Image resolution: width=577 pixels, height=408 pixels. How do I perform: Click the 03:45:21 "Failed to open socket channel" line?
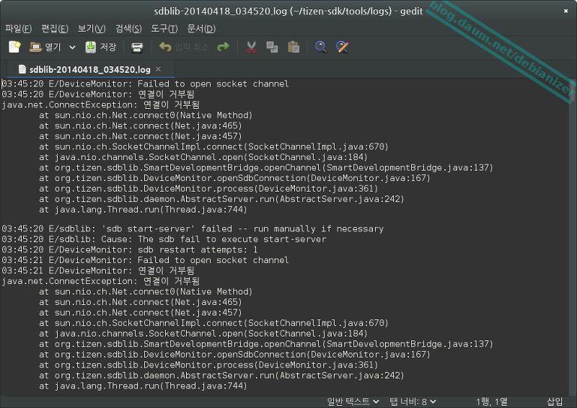146,260
